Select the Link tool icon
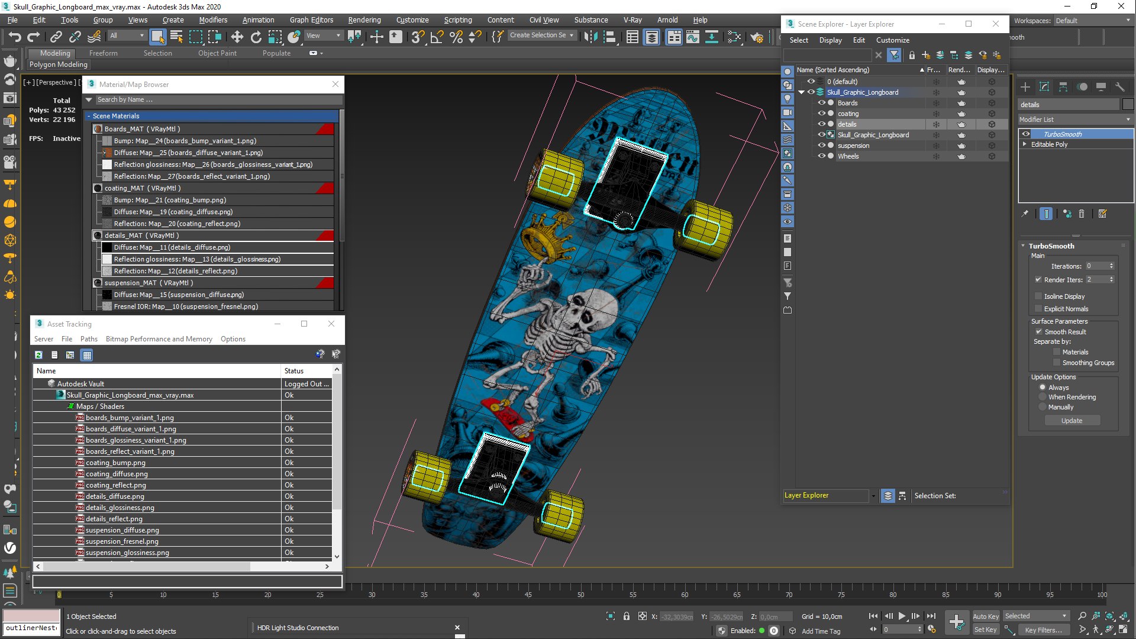This screenshot has width=1136, height=639. coord(56,37)
